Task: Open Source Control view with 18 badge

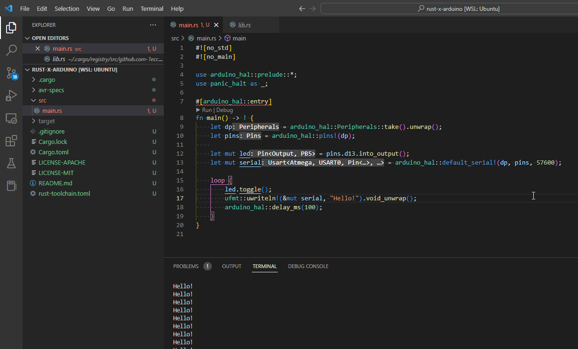Action: click(x=11, y=73)
